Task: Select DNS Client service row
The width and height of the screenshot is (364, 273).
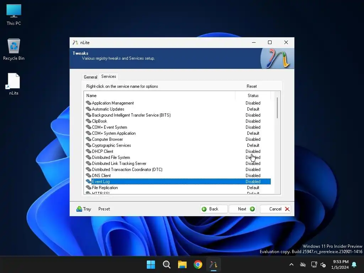Action: [x=178, y=175]
